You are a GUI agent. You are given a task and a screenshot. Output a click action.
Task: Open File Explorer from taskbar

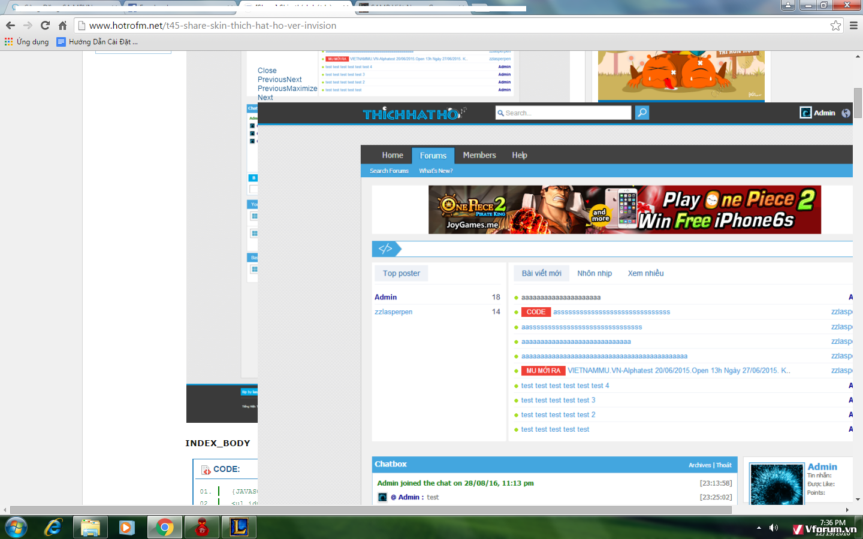click(90, 528)
